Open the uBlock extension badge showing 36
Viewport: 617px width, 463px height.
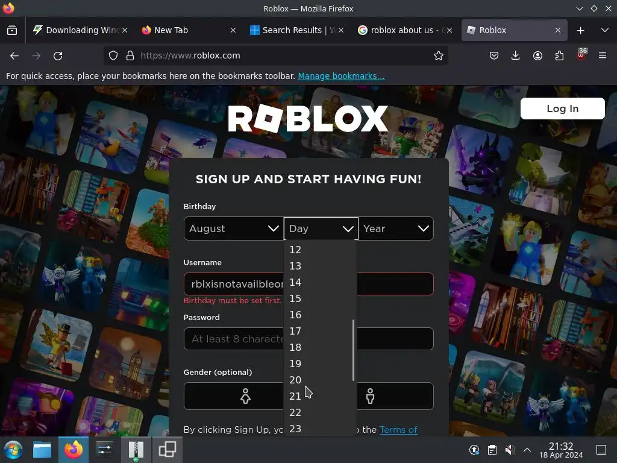pos(581,54)
